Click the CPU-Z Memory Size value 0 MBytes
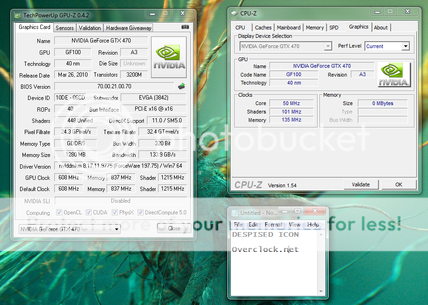 tap(383, 103)
